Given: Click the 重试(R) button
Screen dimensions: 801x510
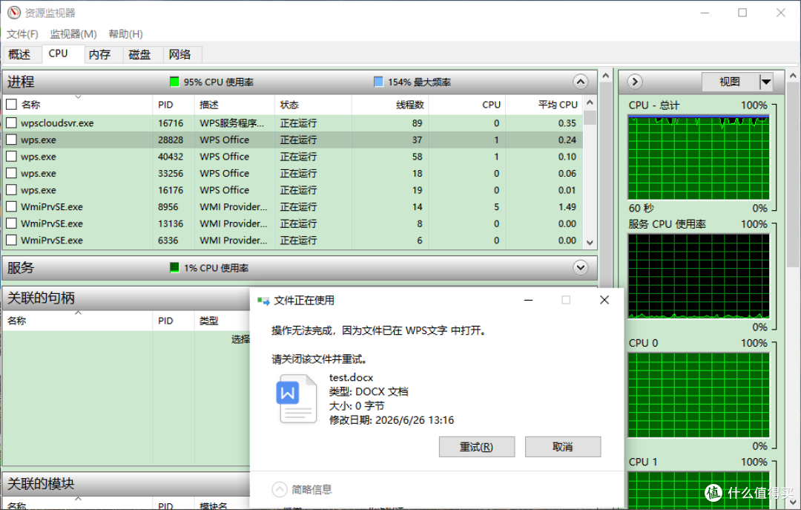Looking at the screenshot, I should point(477,447).
